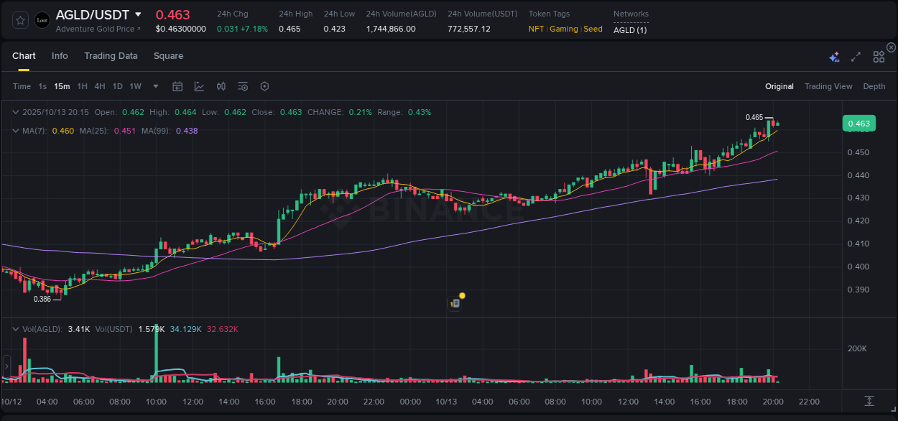The height and width of the screenshot is (421, 898).
Task: Open chart settings via hexagon icon
Action: (264, 85)
